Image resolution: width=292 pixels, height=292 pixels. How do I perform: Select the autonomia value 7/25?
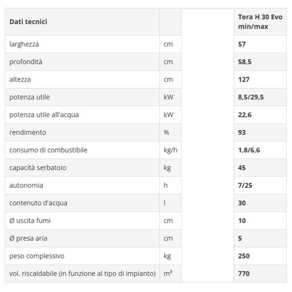pyautogui.click(x=245, y=185)
